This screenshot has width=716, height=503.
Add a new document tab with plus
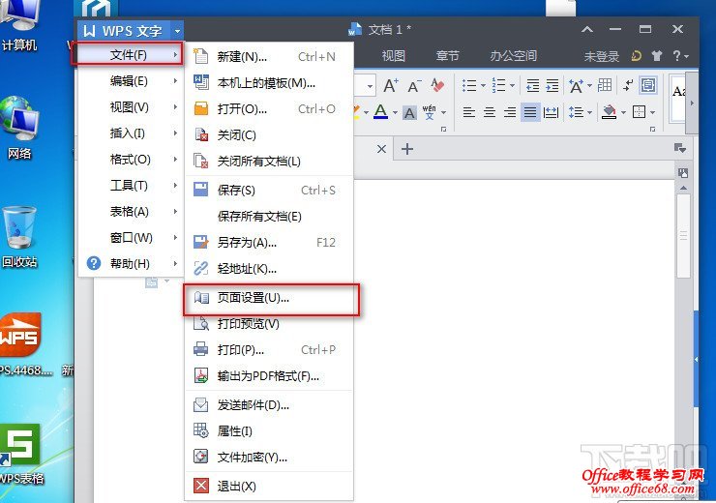tap(406, 149)
